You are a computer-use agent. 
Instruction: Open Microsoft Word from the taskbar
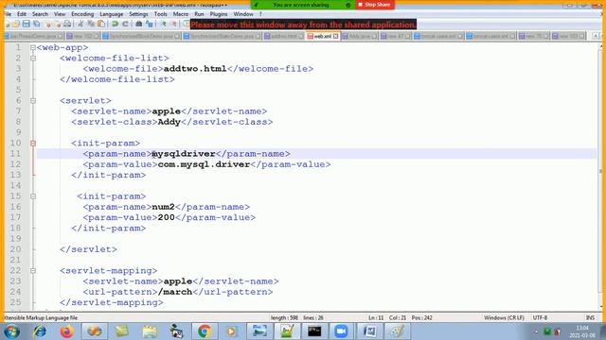click(369, 331)
